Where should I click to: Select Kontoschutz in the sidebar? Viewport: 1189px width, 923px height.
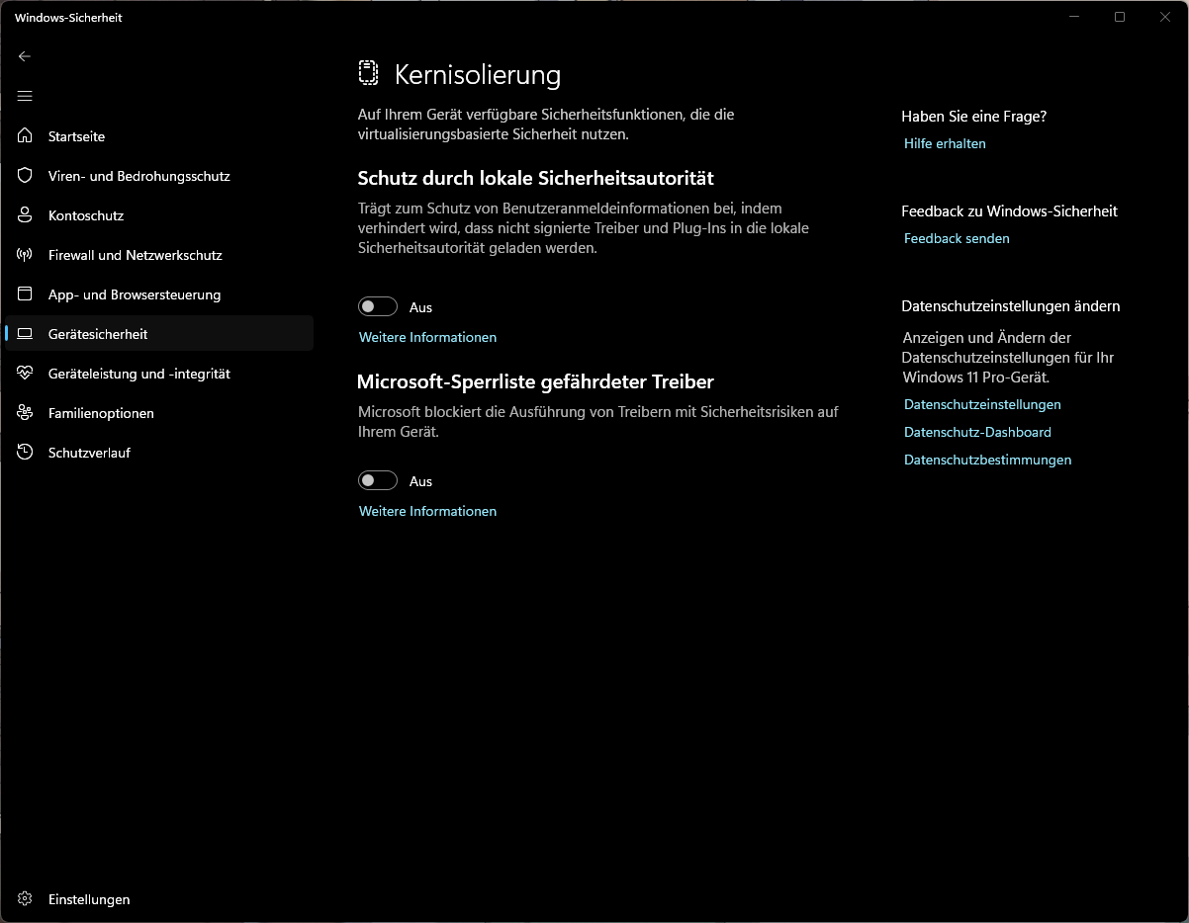click(x=159, y=215)
